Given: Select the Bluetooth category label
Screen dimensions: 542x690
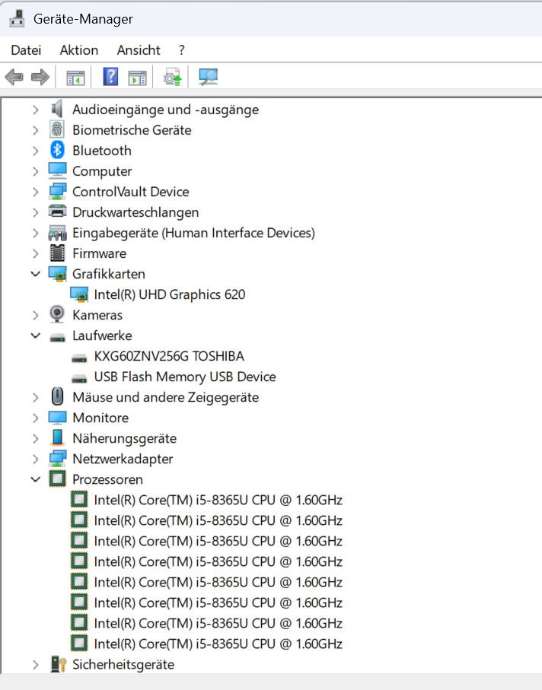Looking at the screenshot, I should click(102, 151).
